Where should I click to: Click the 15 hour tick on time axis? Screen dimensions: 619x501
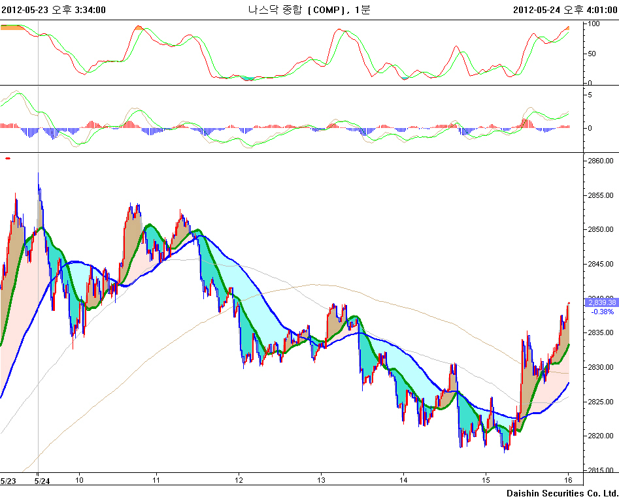(486, 481)
